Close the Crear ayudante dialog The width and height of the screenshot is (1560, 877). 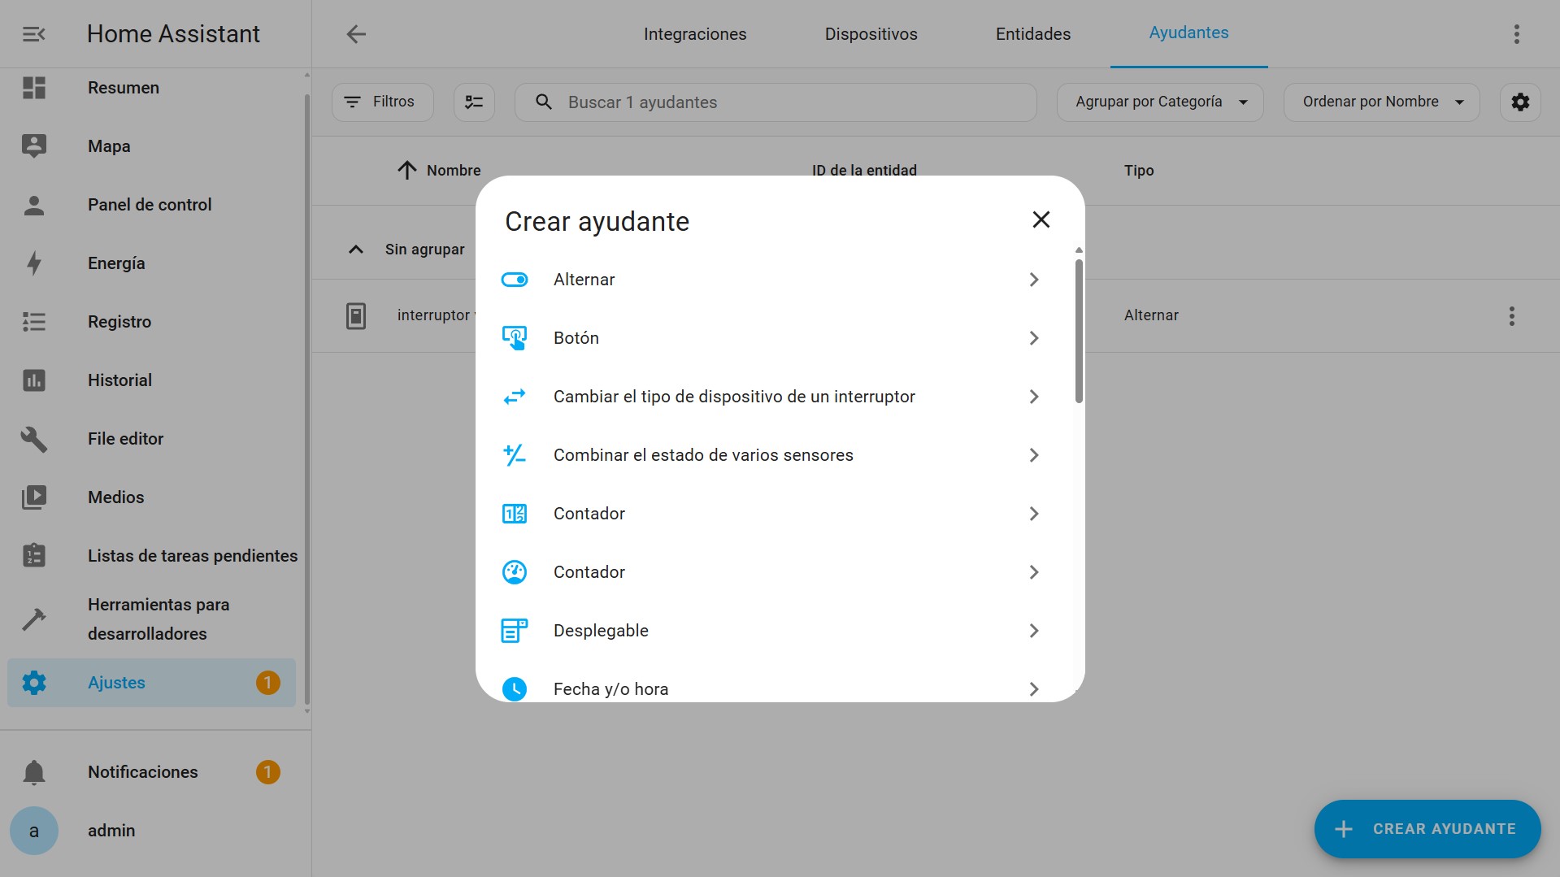tap(1041, 219)
